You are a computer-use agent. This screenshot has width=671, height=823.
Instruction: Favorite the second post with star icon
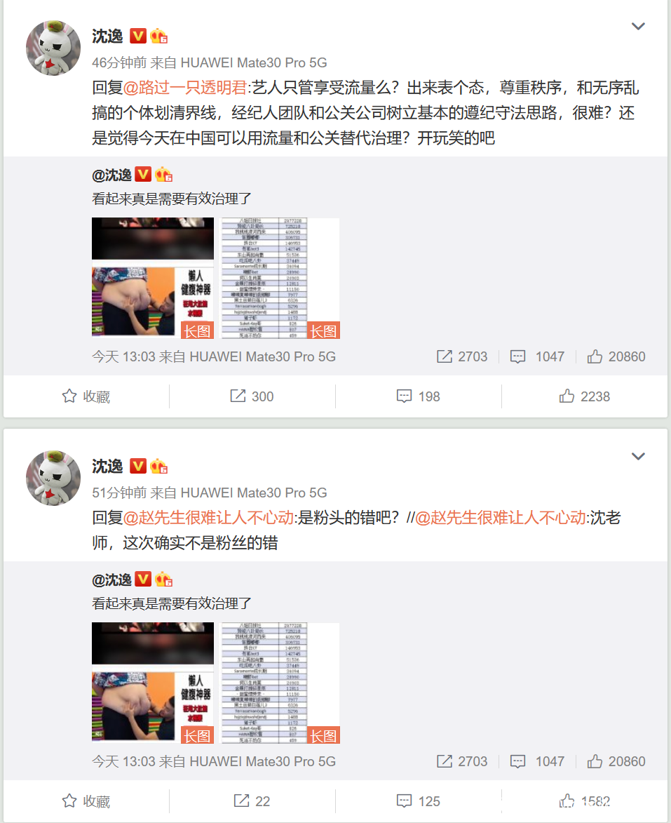86,801
